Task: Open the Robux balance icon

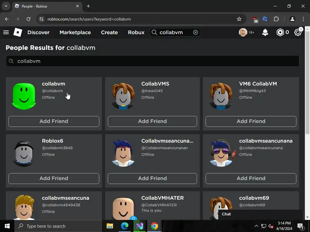Action: tap(280, 32)
